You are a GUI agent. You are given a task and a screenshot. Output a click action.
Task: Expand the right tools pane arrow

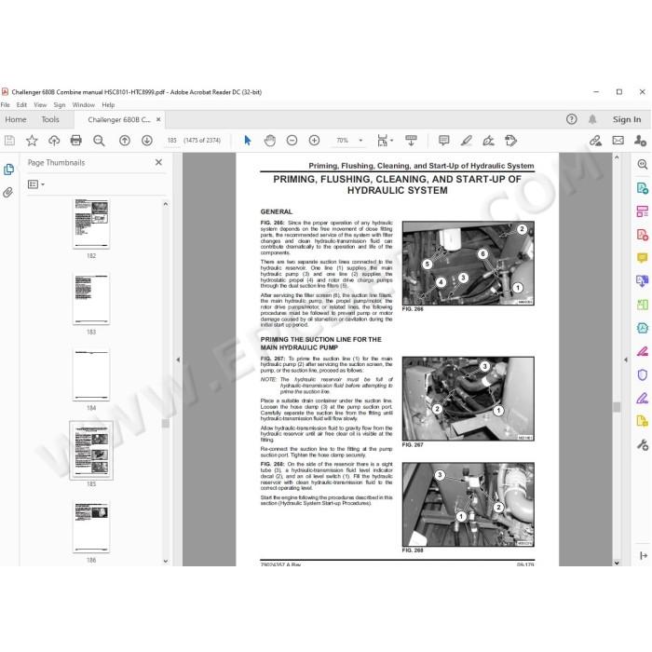644,555
